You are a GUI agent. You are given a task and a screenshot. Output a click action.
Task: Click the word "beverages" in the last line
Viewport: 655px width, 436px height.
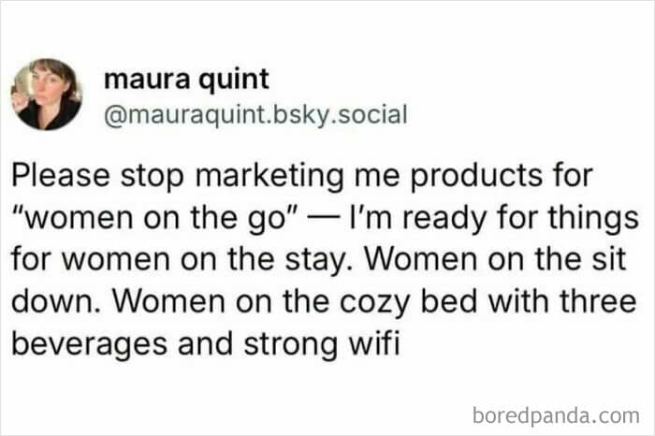89,344
